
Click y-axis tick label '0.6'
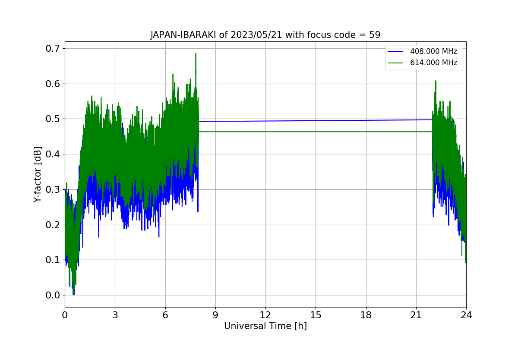tap(53, 84)
